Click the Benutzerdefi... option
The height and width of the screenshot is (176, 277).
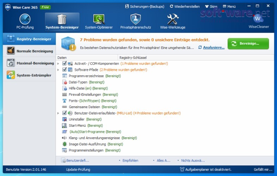[x=75, y=161]
